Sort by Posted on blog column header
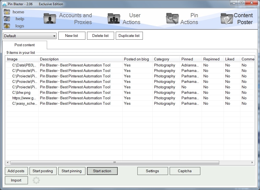 coord(137,59)
